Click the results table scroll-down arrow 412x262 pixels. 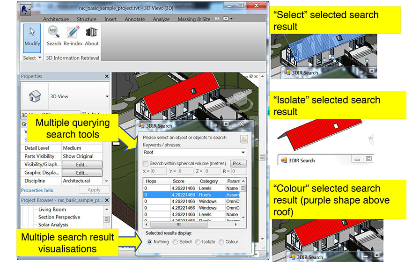pyautogui.click(x=243, y=218)
